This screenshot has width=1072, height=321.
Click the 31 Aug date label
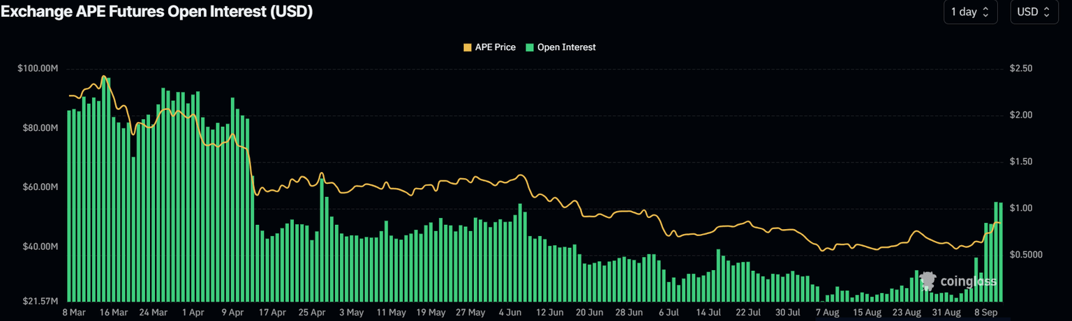click(946, 313)
